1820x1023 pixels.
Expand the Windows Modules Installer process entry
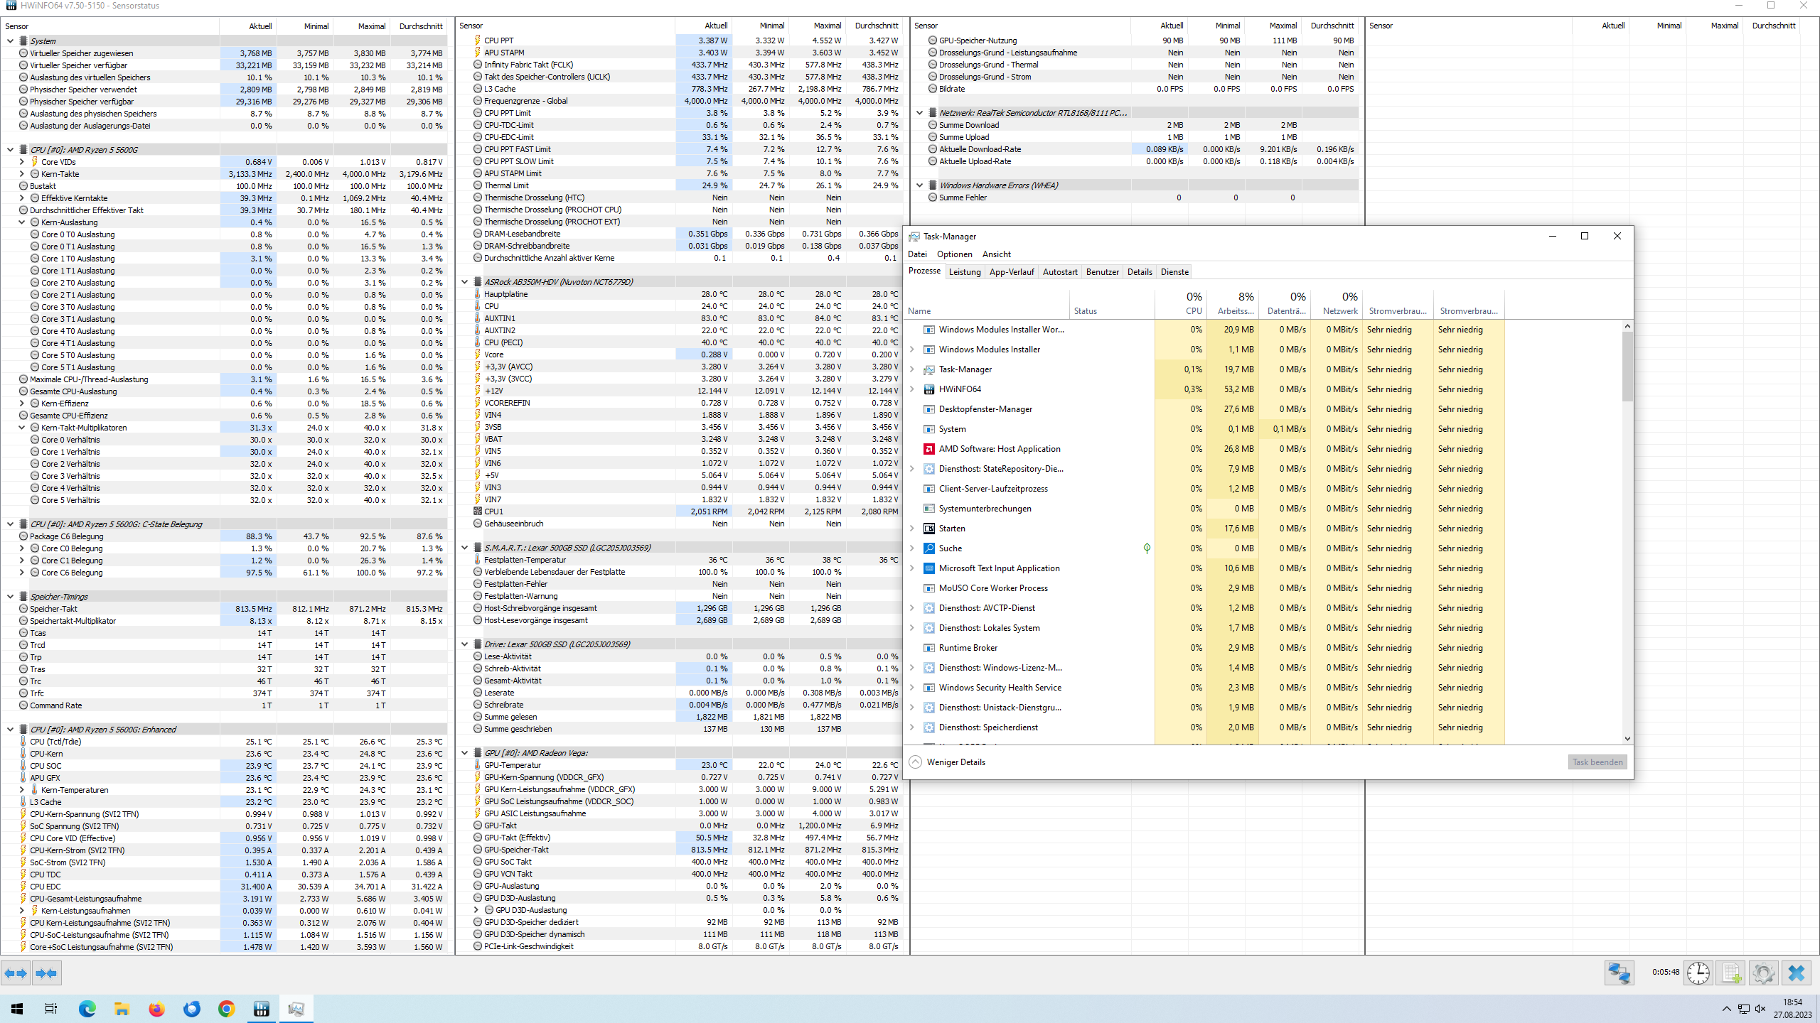912,349
